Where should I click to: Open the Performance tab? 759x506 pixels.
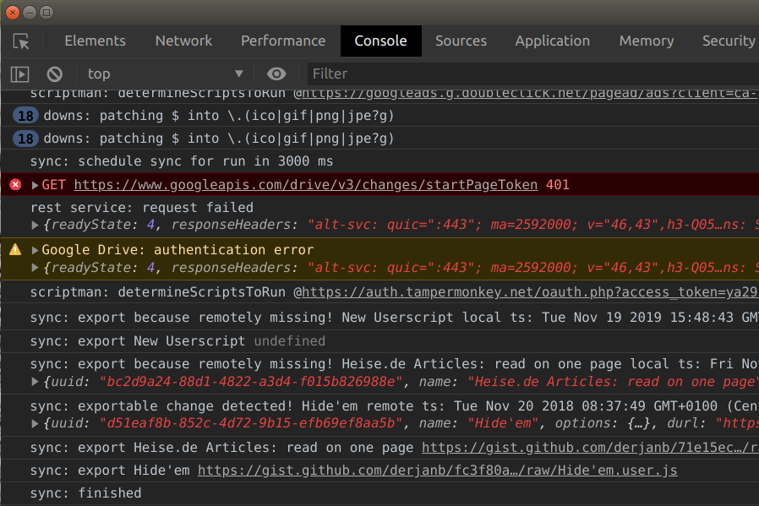point(283,41)
